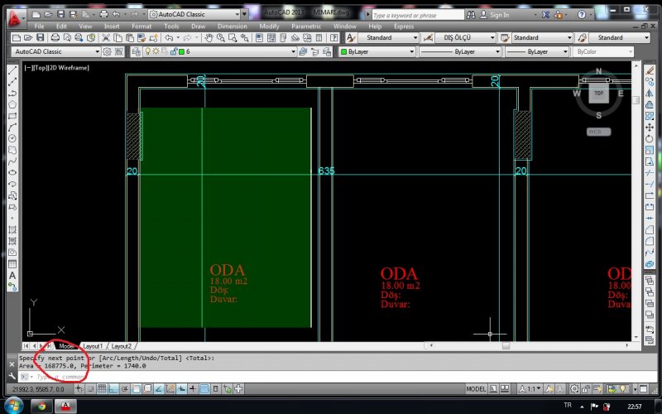Open Layer Properties Manager icon

click(137, 51)
